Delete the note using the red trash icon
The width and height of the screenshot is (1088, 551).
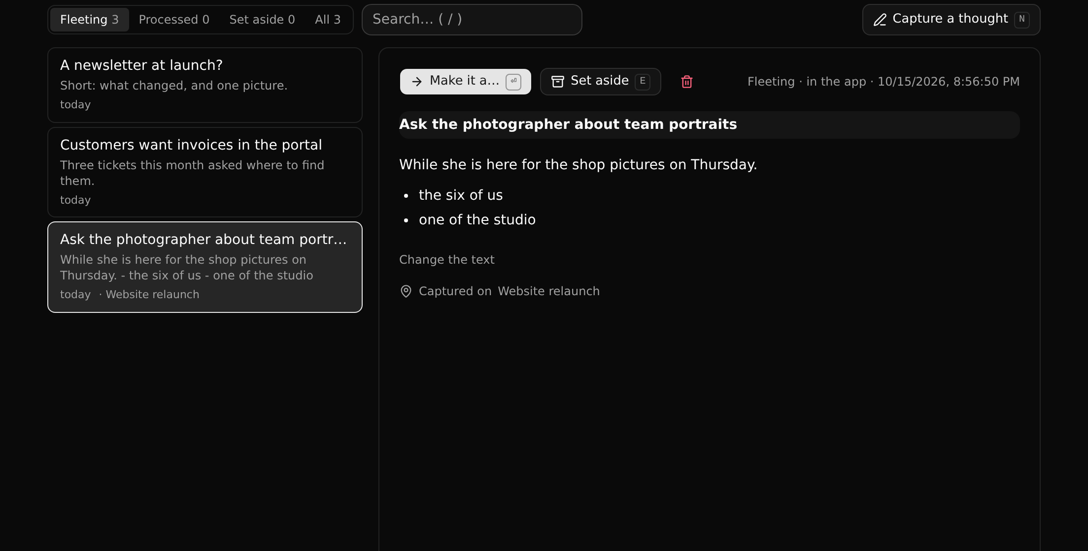[x=686, y=82]
